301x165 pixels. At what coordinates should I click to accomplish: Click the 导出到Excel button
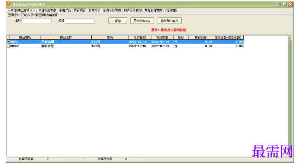tap(142, 21)
